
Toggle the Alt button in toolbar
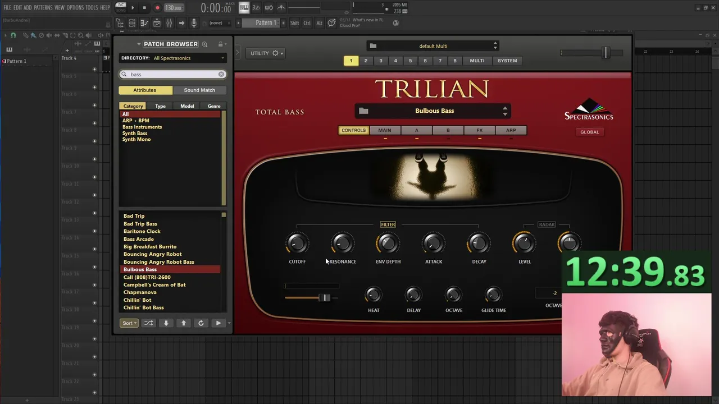(x=320, y=23)
